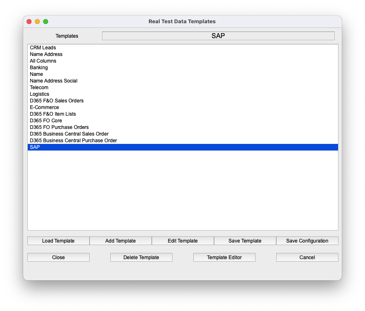Select the Name template row
Viewport: 365px width, 311px height.
pyautogui.click(x=183, y=74)
